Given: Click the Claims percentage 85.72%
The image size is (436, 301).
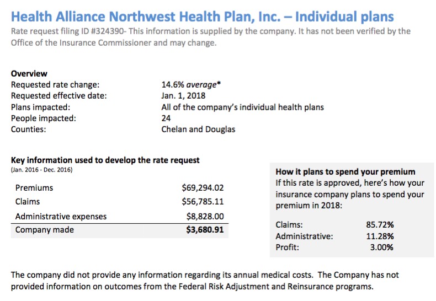Looking at the screenshot, I should [379, 224].
